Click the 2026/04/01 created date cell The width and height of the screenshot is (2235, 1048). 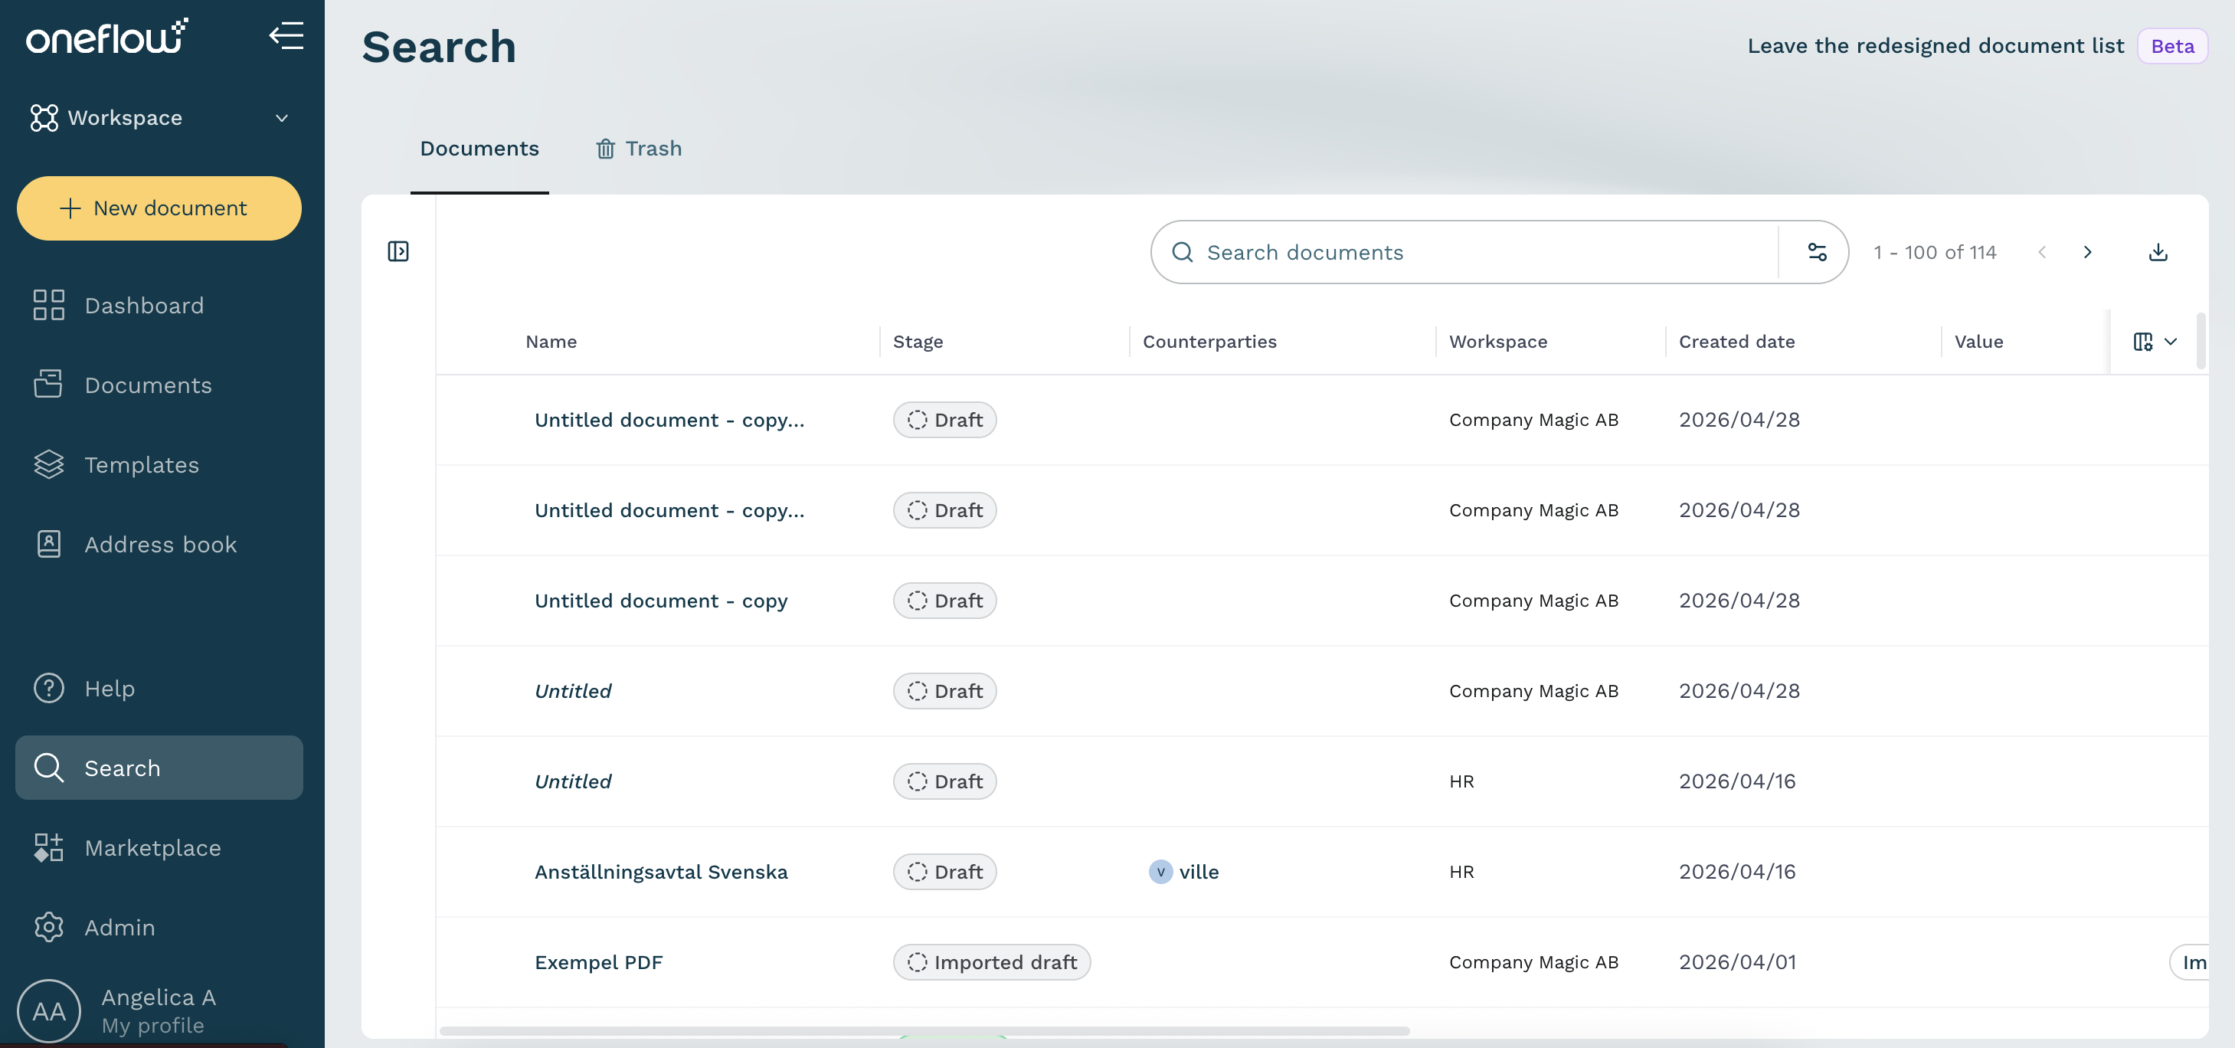click(1738, 962)
